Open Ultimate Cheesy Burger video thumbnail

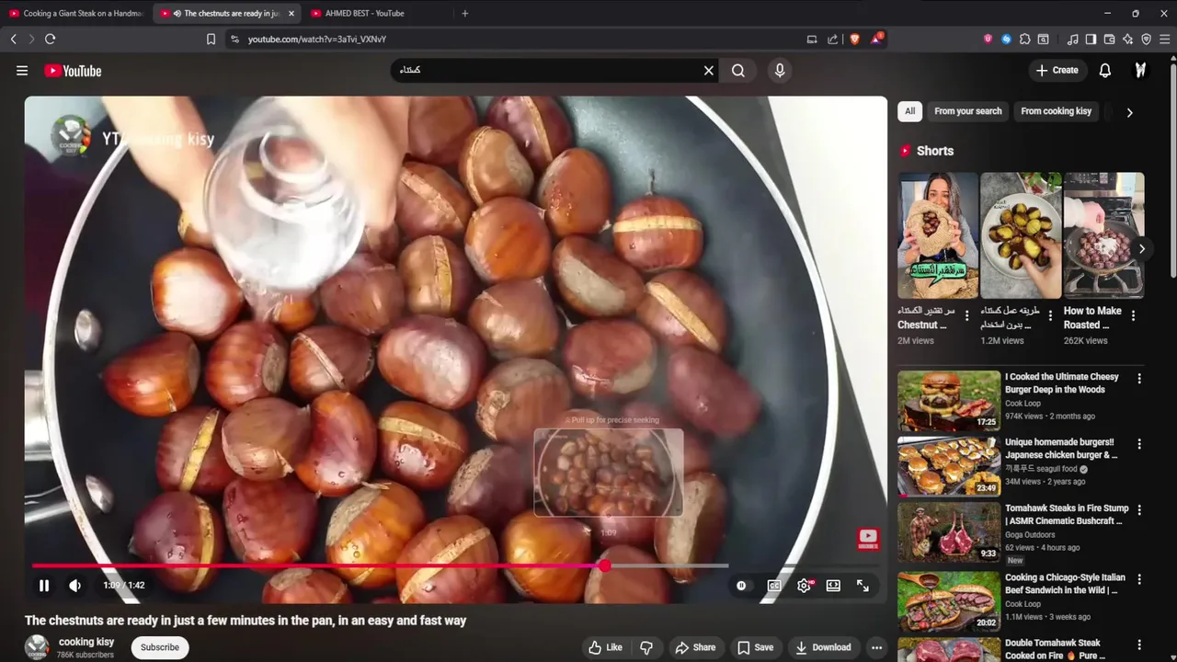(949, 400)
